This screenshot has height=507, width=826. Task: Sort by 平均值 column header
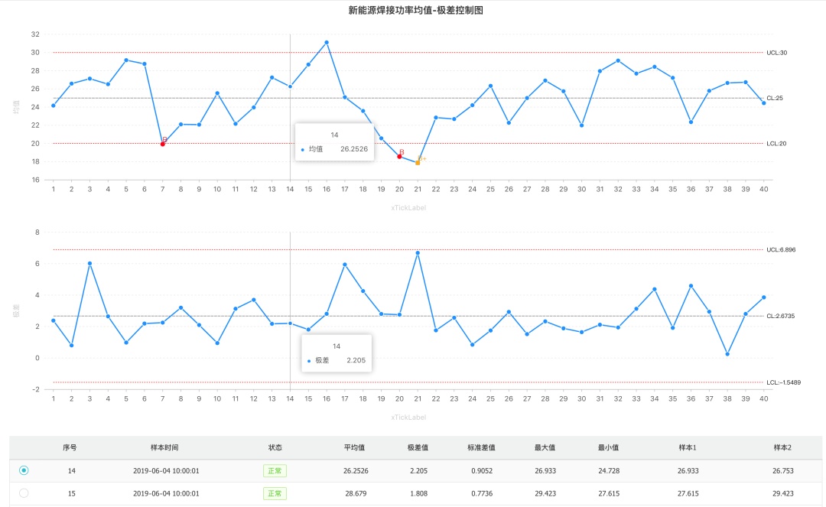pyautogui.click(x=354, y=448)
